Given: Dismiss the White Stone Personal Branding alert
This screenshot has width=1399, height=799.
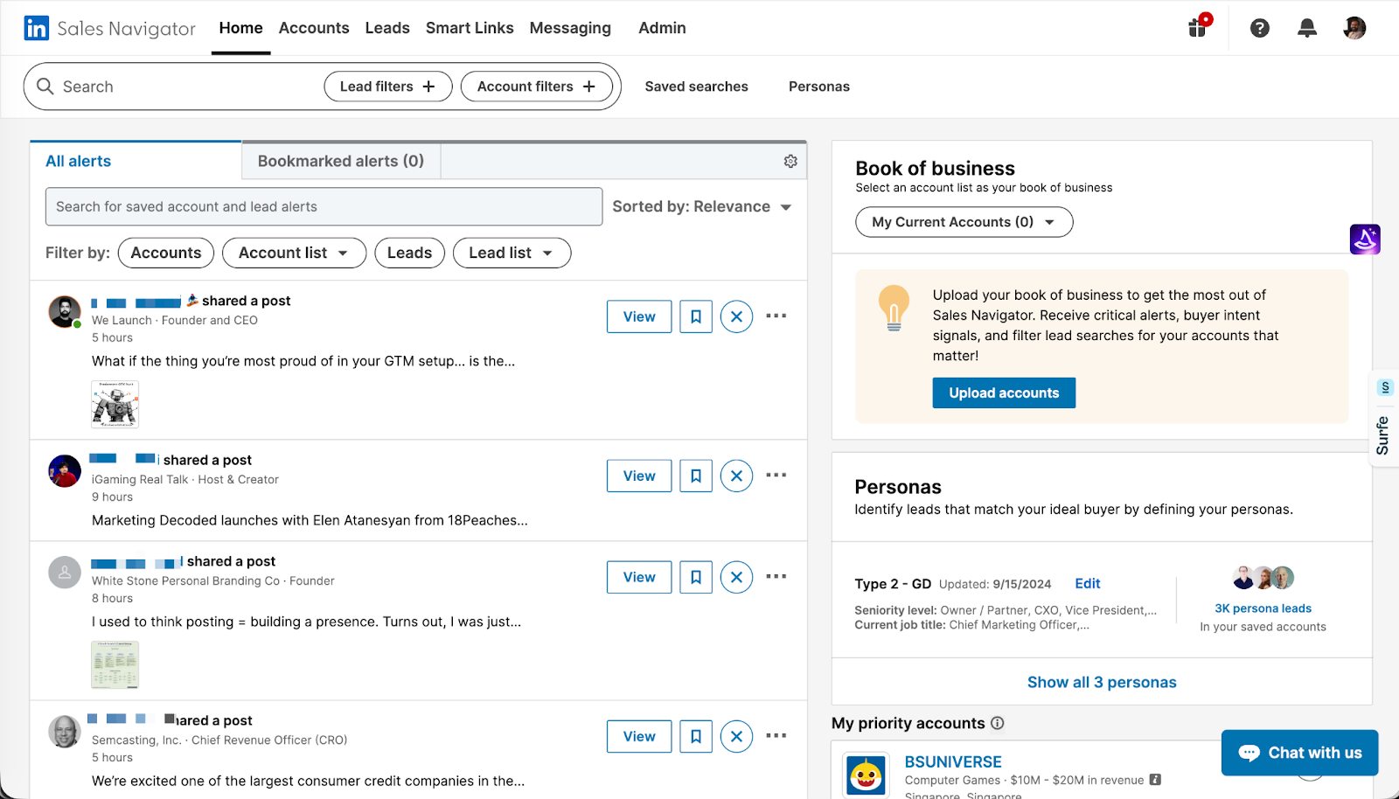Looking at the screenshot, I should tap(736, 577).
